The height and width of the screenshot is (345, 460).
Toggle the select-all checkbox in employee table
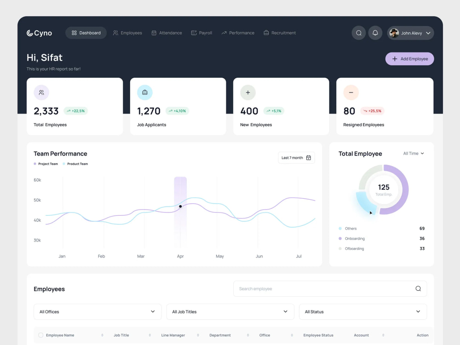[40, 335]
